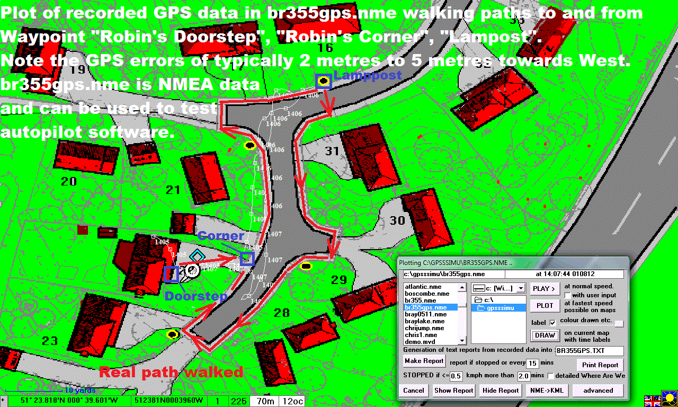Click the Corner waypoint blue square

[246, 259]
